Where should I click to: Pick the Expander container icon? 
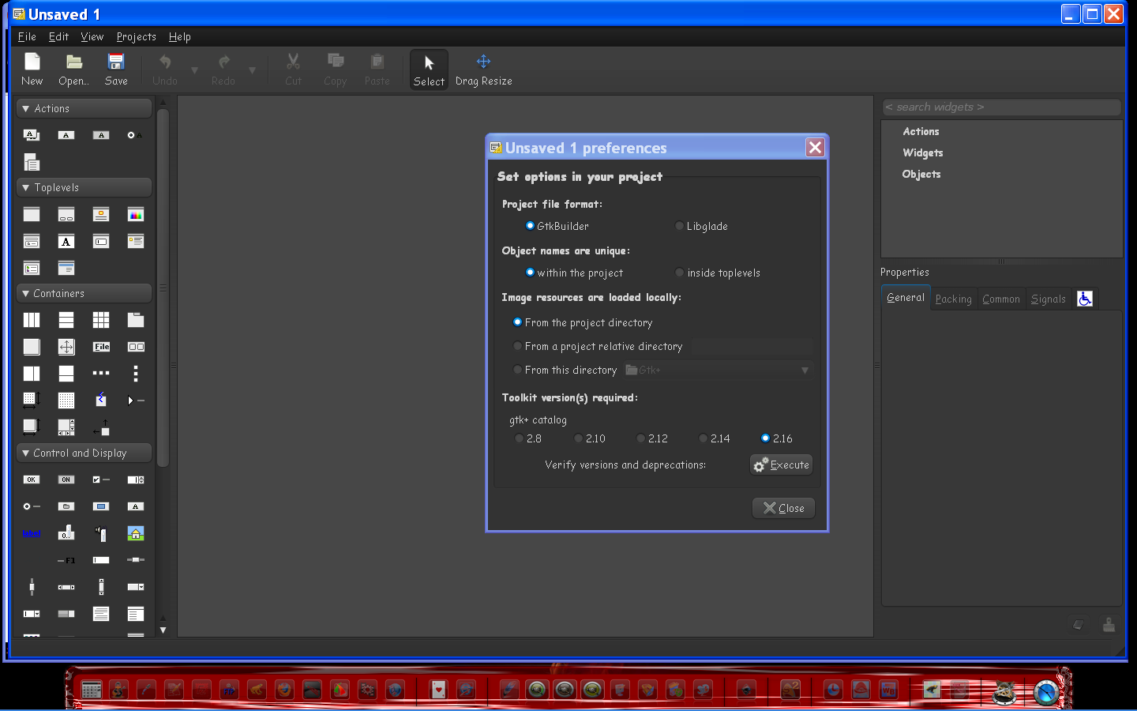[x=136, y=401]
